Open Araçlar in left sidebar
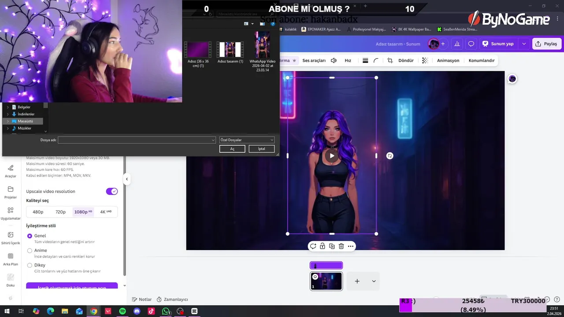 (11, 171)
